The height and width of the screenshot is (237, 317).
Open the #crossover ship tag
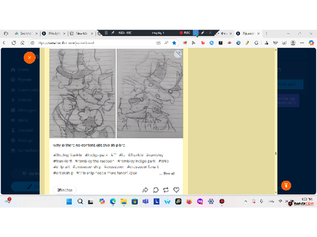87,167
